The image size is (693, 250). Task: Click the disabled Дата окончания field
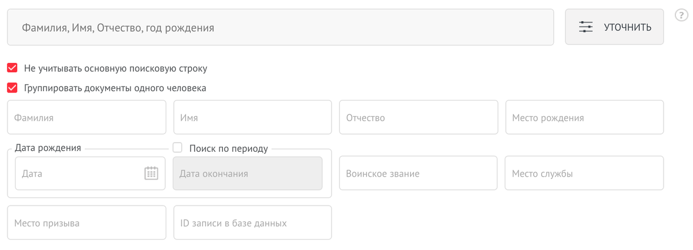[x=248, y=173]
